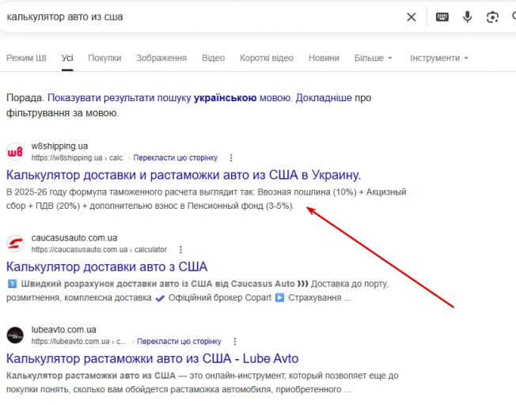
Task: Open three-dot menu for lubeavto result
Action: pos(235,342)
